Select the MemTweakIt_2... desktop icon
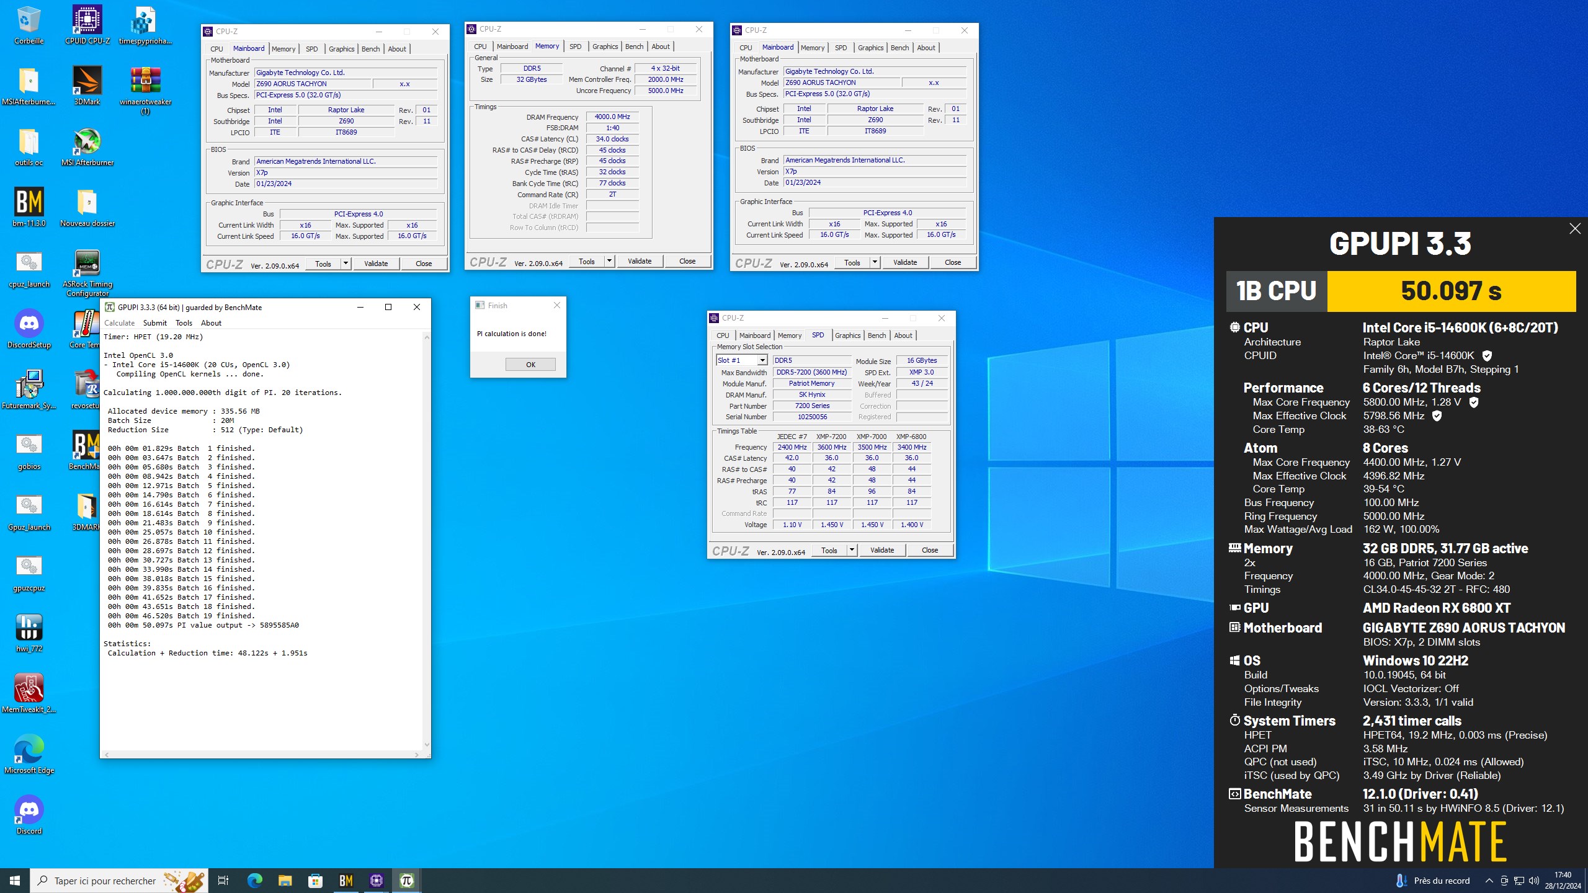The height and width of the screenshot is (893, 1588). (29, 694)
